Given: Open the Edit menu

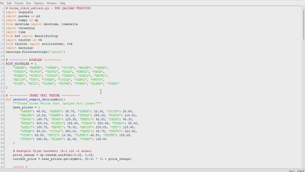Looking at the screenshot, I should [x=9, y=3].
